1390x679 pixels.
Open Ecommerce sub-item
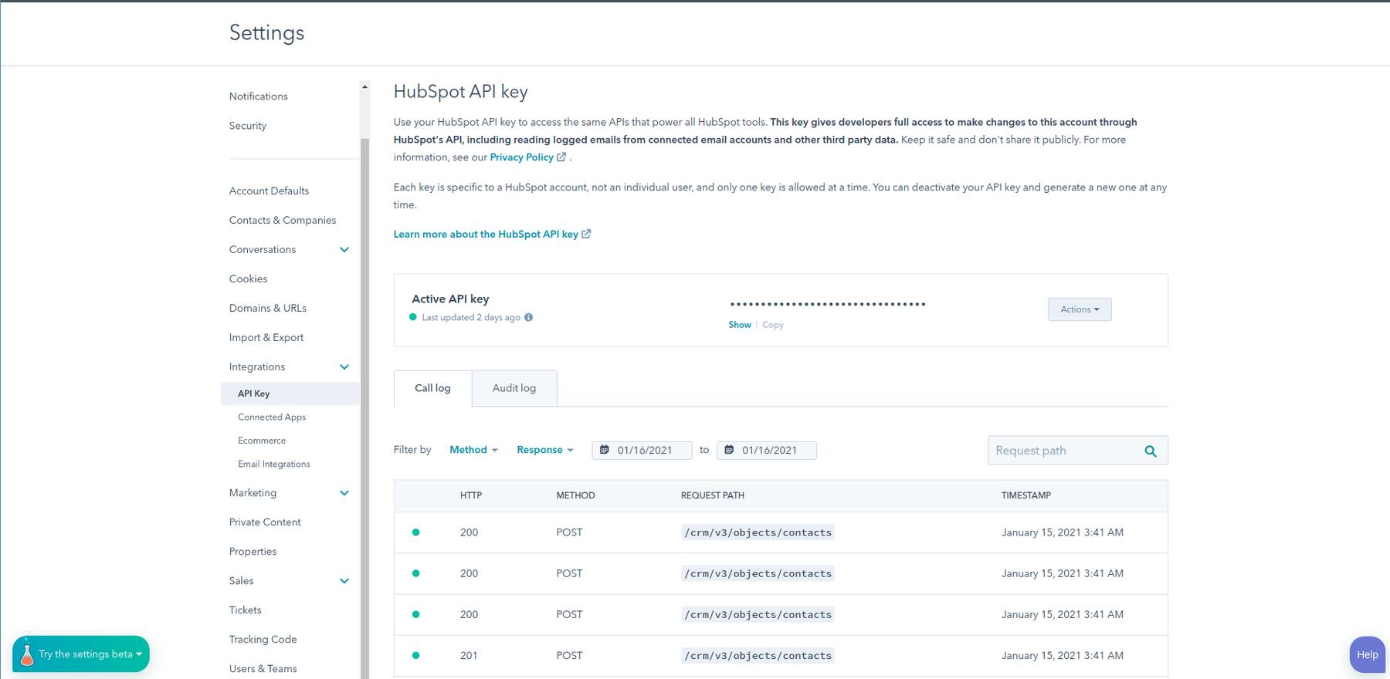(262, 441)
